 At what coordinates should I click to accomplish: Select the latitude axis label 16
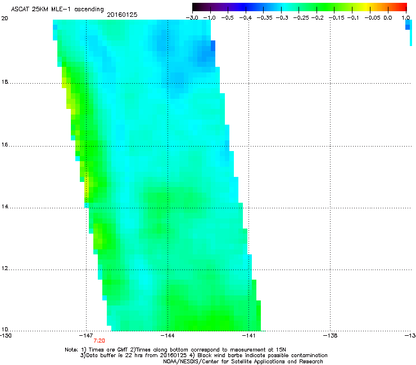(4, 145)
